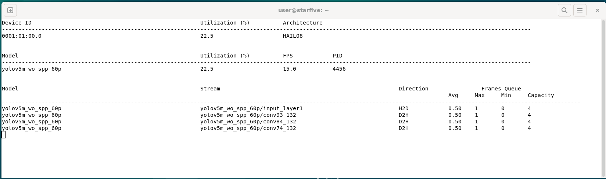Screen dimensions: 606x179
Task: Close the terminal window
Action: [x=597, y=10]
